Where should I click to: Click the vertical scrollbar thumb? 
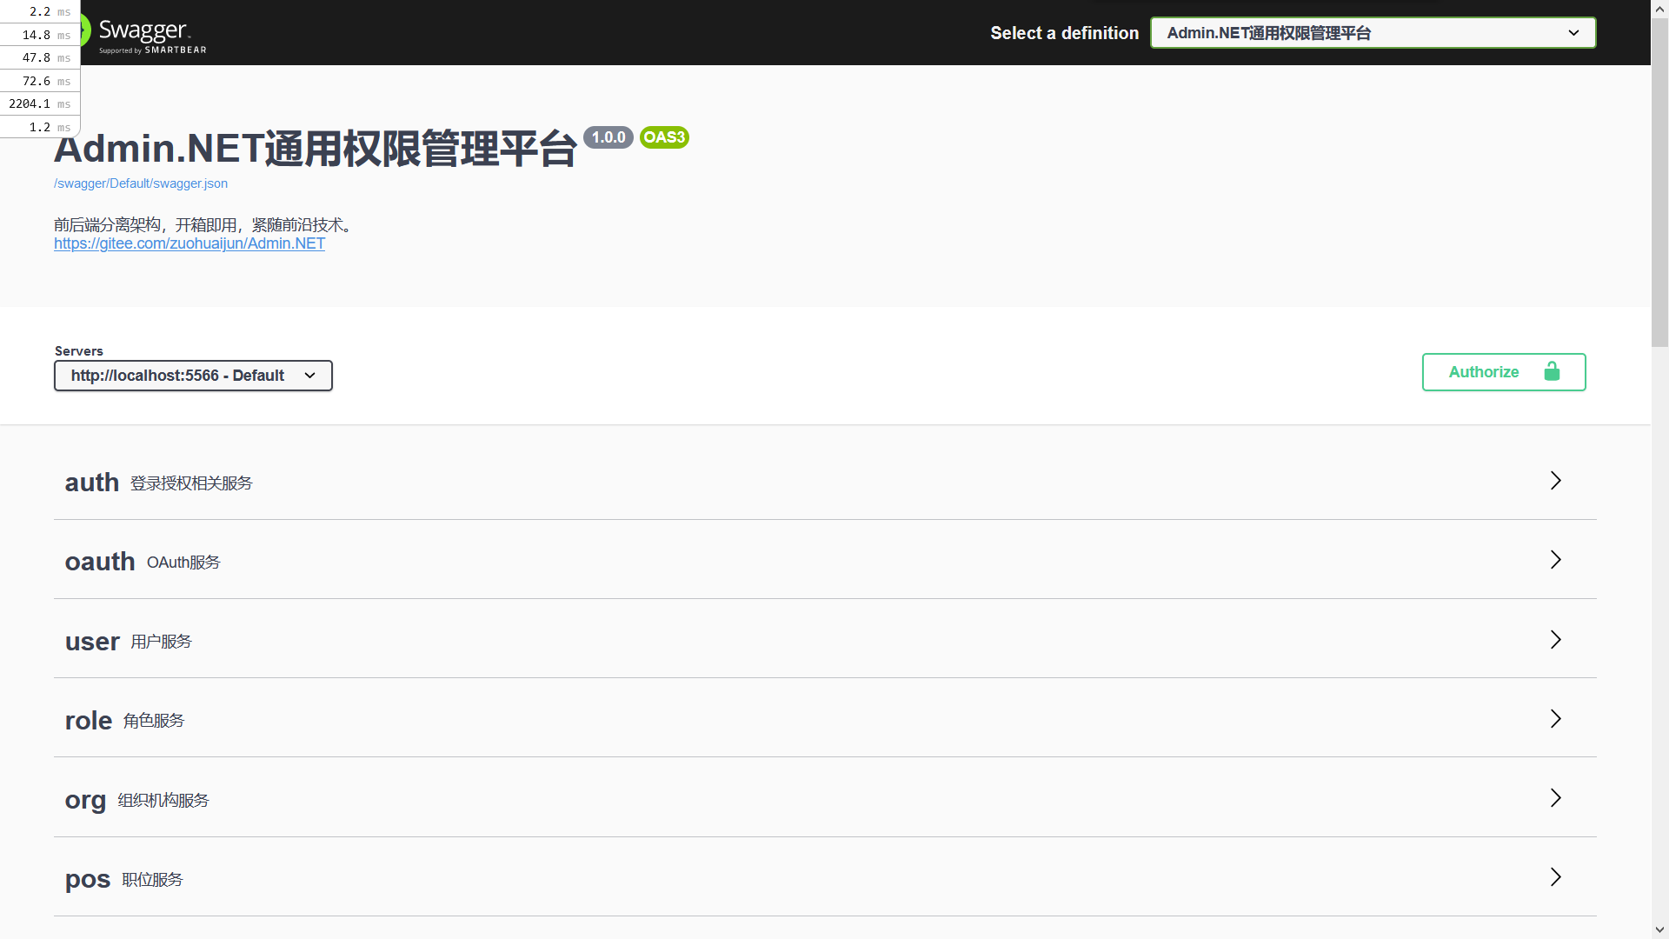1659,183
